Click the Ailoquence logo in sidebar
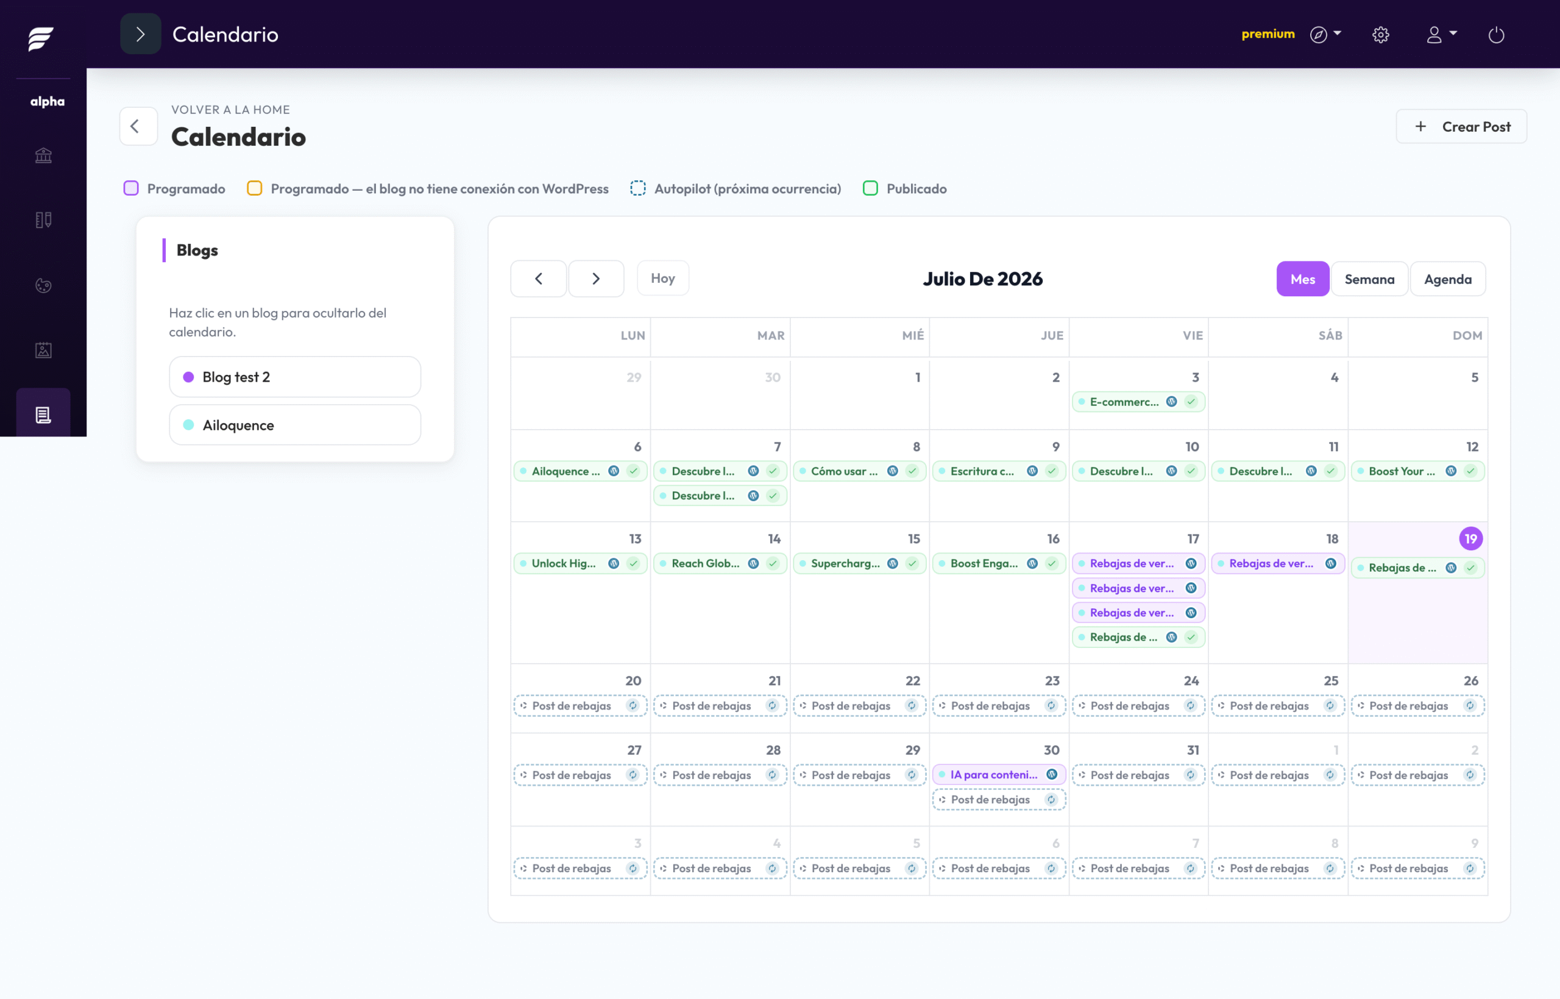1560x999 pixels. [41, 38]
